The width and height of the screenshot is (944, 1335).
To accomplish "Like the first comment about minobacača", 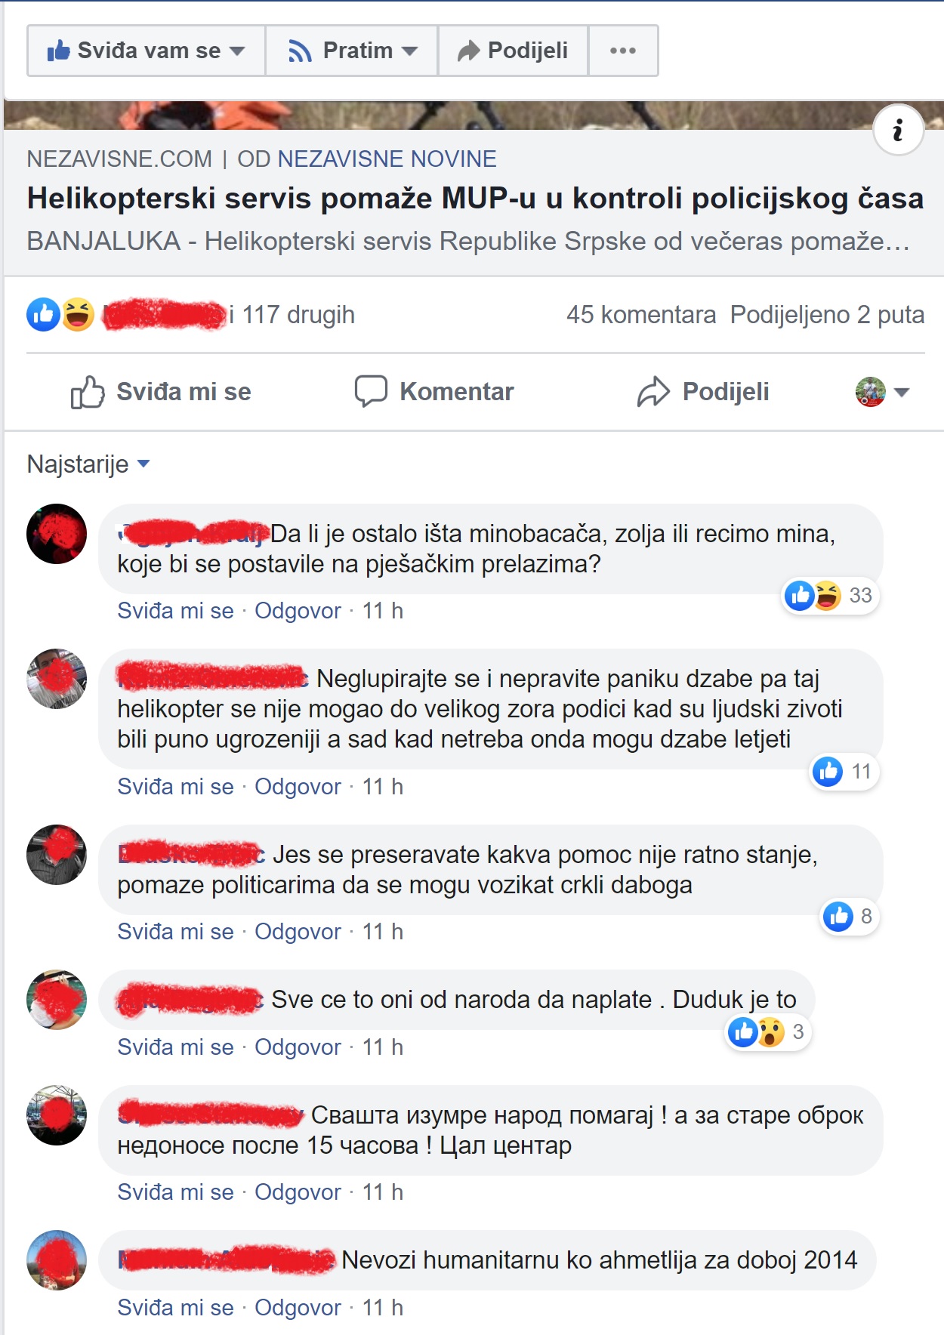I will [x=175, y=611].
